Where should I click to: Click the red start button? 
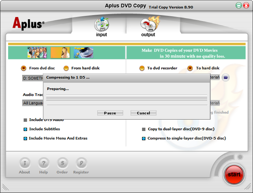tap(234, 174)
